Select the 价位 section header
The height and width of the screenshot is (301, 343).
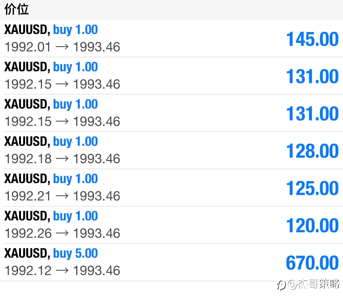click(x=17, y=9)
